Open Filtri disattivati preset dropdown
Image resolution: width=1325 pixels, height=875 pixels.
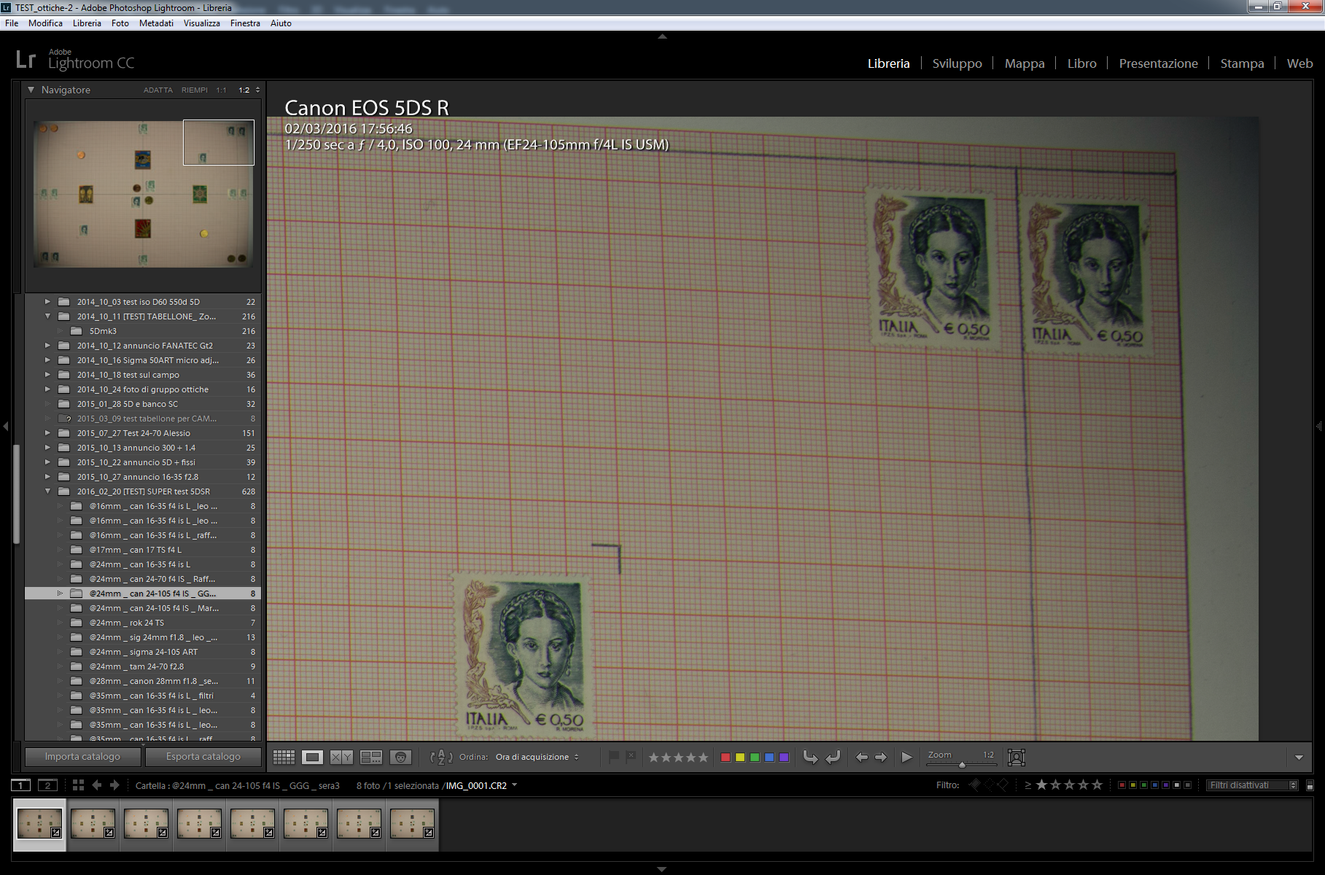click(1252, 785)
